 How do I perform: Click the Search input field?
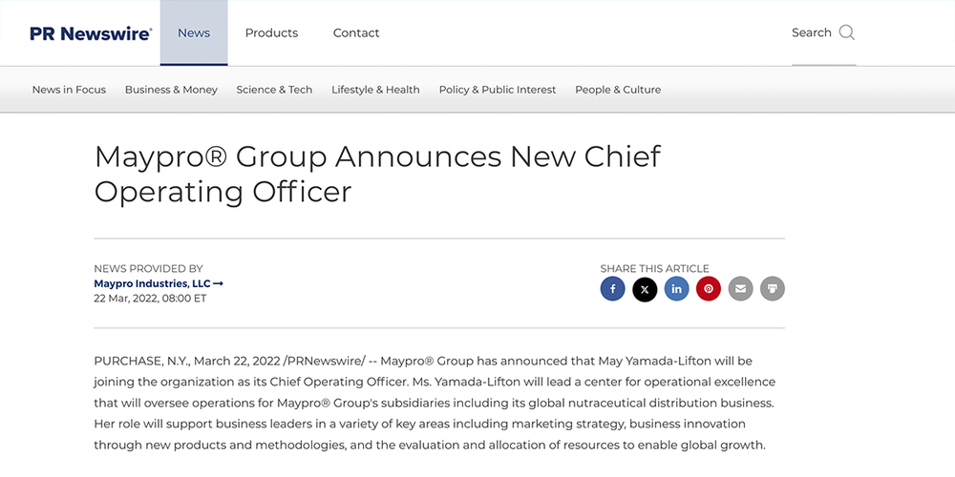(x=811, y=32)
